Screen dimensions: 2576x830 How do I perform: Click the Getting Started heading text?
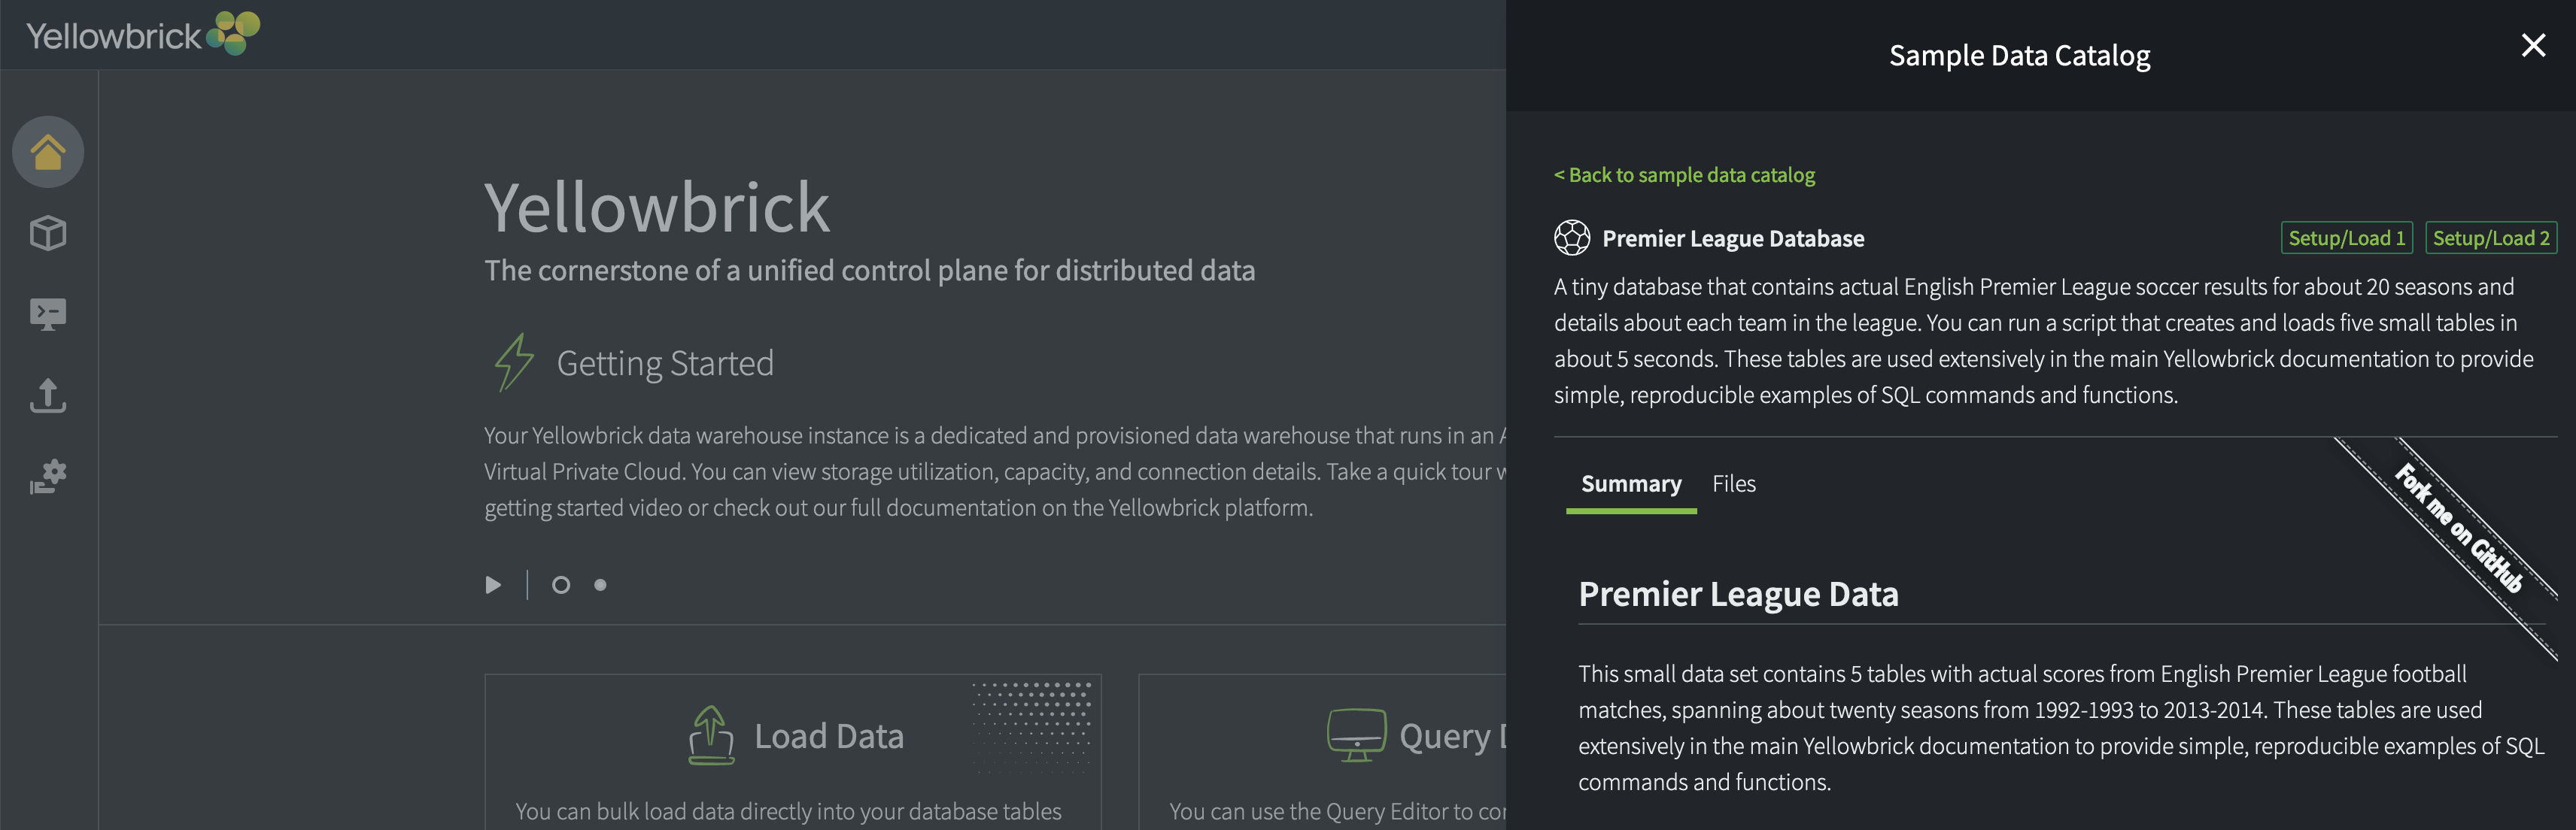[x=665, y=364]
